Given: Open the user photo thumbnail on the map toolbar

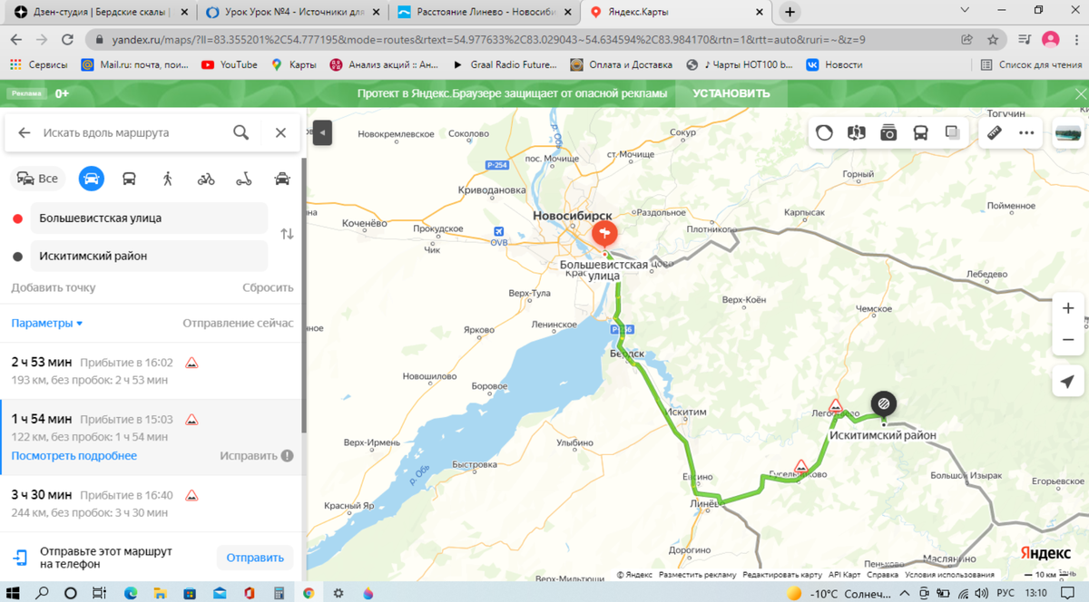Looking at the screenshot, I should (x=1067, y=133).
